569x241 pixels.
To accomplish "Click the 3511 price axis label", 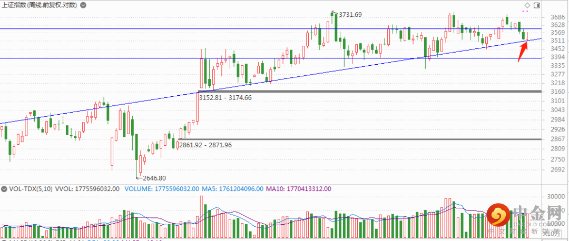I will (557, 41).
